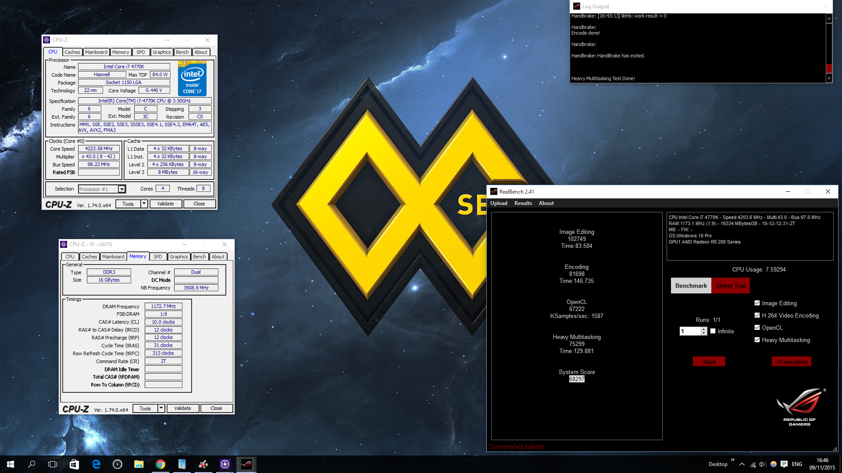Open File Explorer from the taskbar
Image resolution: width=842 pixels, height=473 pixels.
point(139,464)
